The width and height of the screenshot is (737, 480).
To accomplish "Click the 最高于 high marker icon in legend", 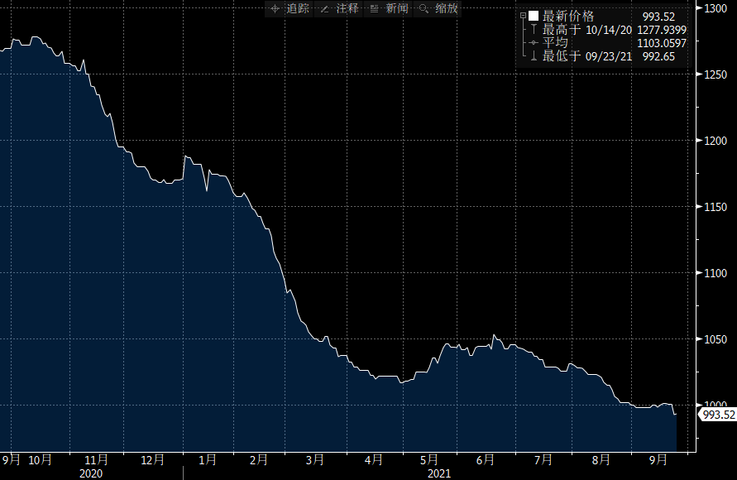I will (x=534, y=29).
